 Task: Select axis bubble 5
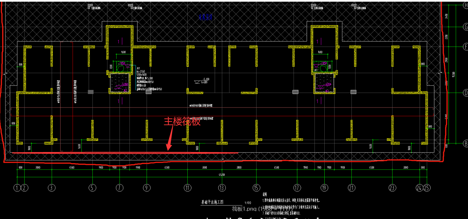click(x=92, y=188)
